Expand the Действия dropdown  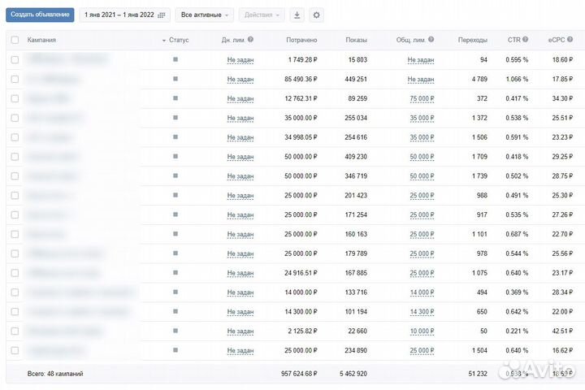[262, 15]
